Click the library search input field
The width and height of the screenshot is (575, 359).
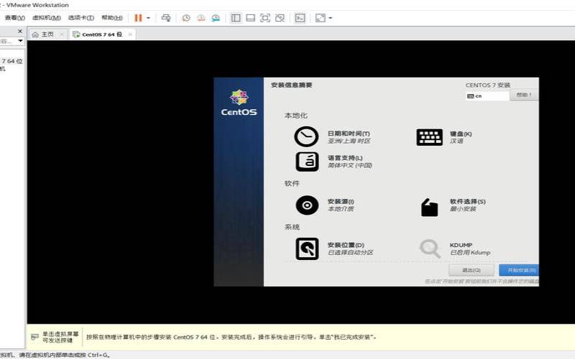[x=7, y=41]
